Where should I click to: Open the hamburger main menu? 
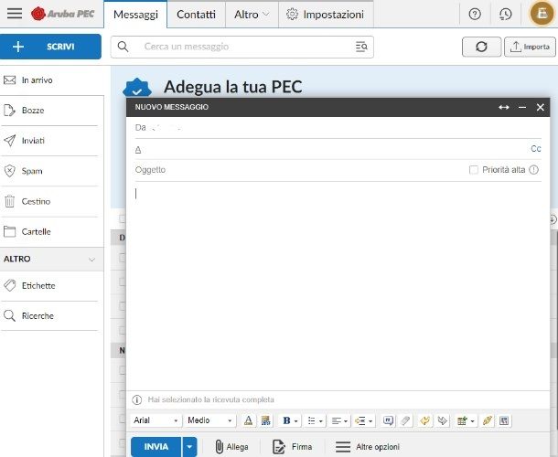[x=15, y=14]
